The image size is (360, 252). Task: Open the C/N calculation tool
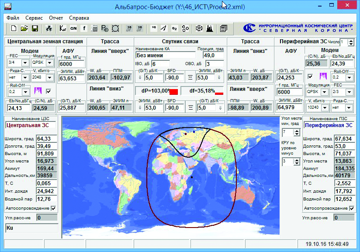pyautogui.click(x=73, y=28)
